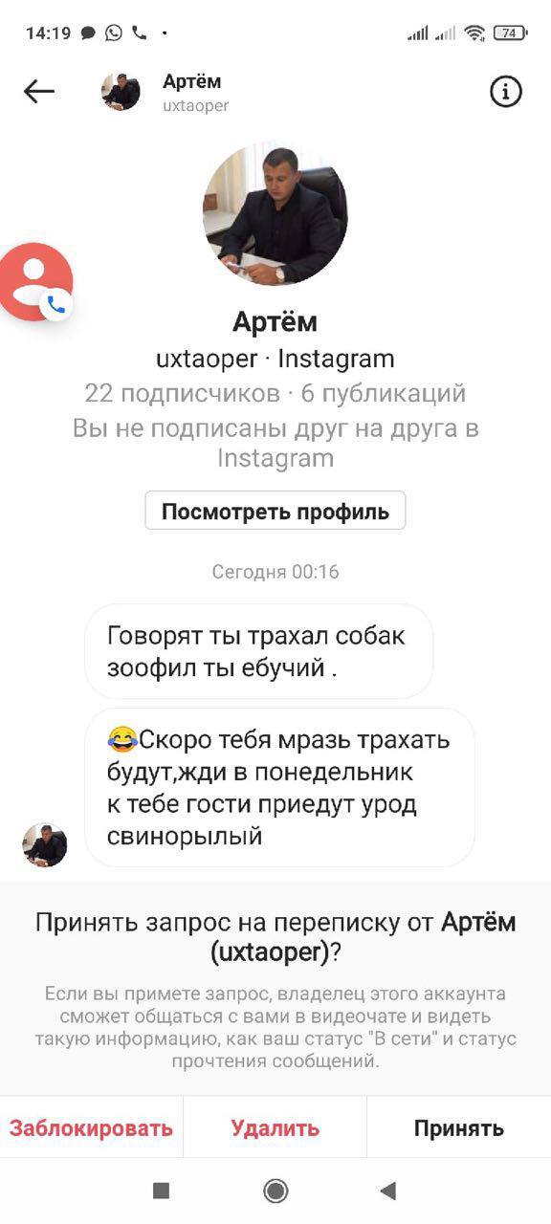This screenshot has height=1224, width=551.
Task: Tap the small header avatar of Артём
Action: point(121,92)
